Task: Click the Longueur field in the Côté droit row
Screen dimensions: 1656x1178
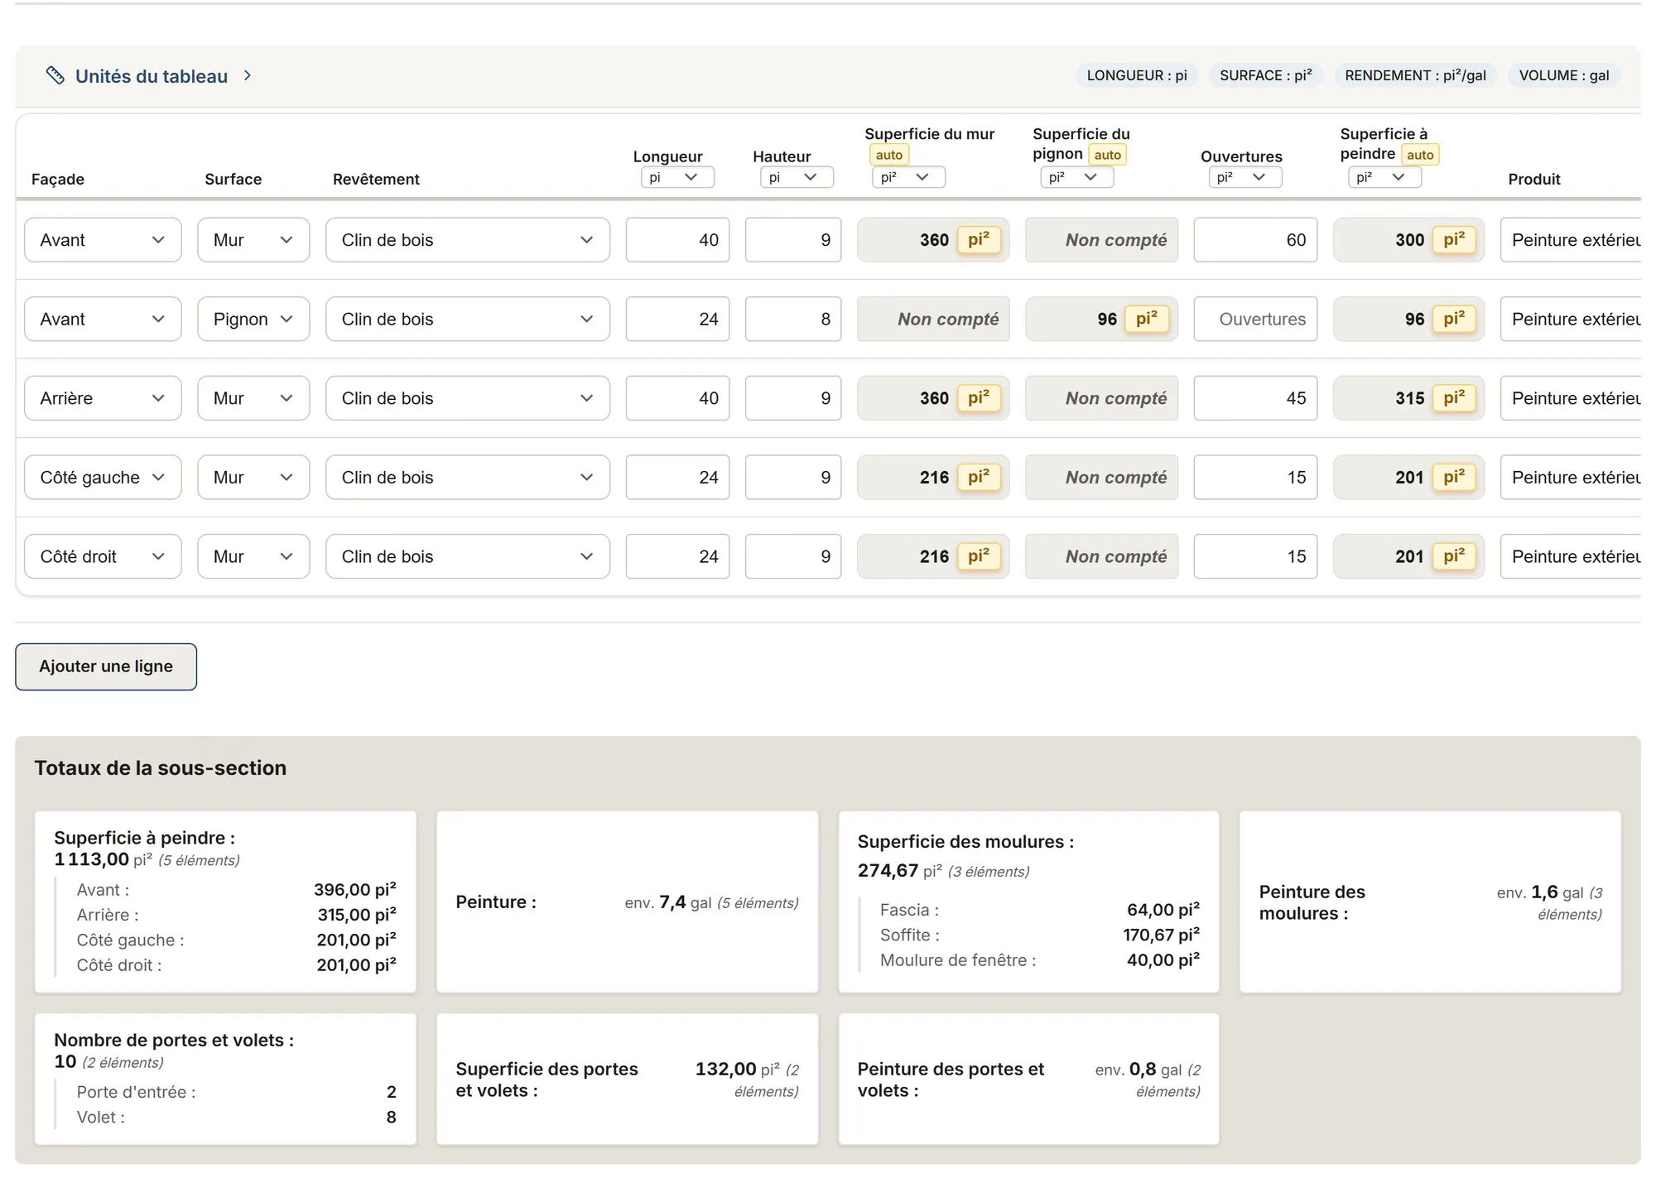Action: [677, 556]
